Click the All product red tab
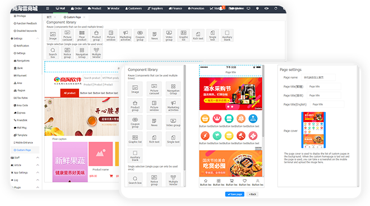 [70, 93]
